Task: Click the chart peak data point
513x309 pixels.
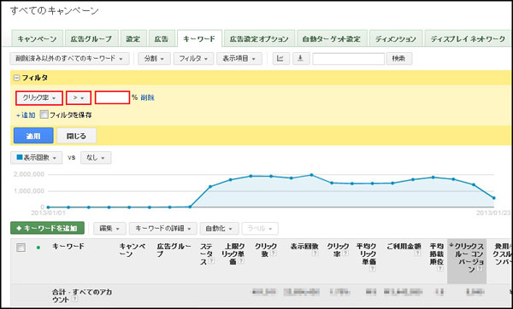Action: (x=311, y=175)
